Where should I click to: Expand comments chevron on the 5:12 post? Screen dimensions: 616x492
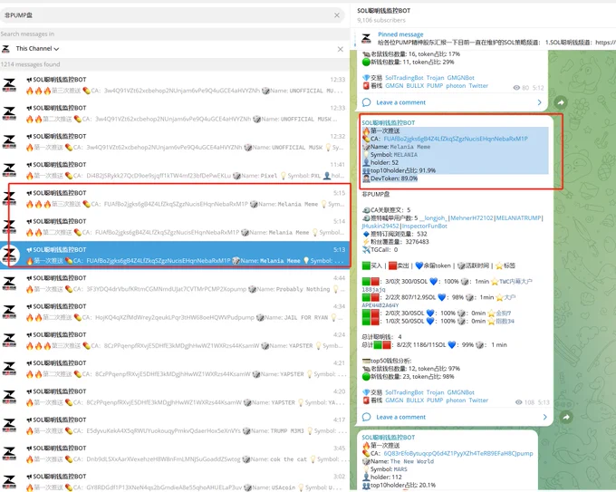(x=539, y=102)
